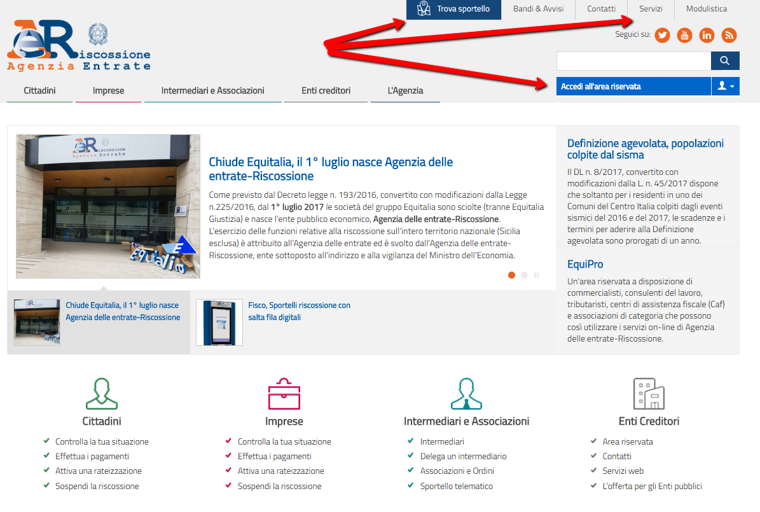Switch to the second carousel slide dot
The height and width of the screenshot is (512, 760).
coord(524,275)
